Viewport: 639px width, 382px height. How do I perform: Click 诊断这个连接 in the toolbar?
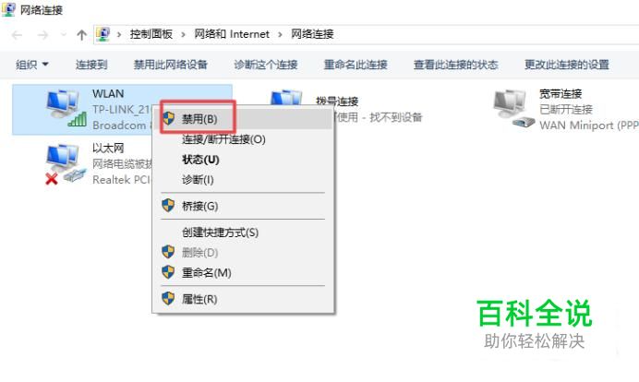[x=266, y=65]
